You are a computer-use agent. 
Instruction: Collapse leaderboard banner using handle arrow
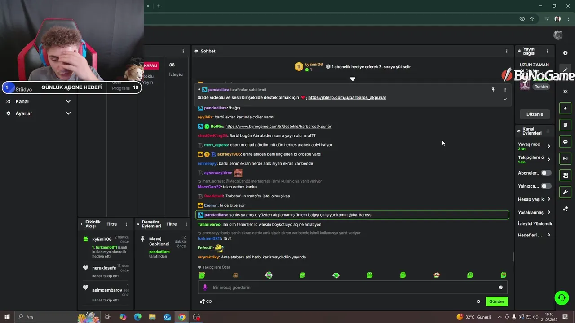[353, 79]
